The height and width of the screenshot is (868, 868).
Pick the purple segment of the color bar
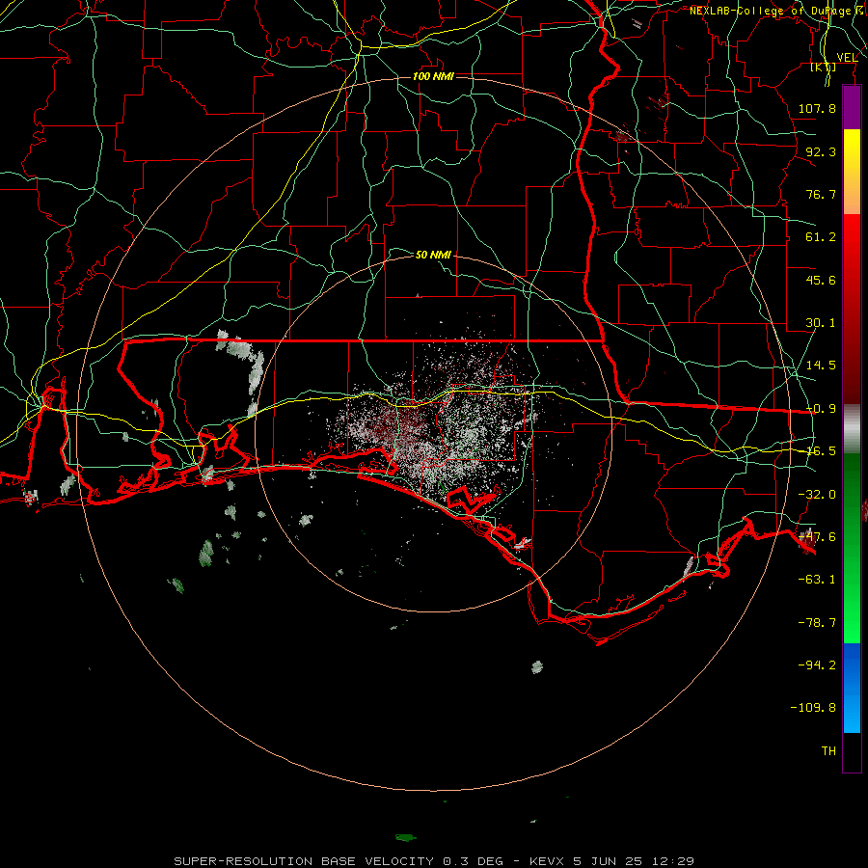pyautogui.click(x=852, y=107)
